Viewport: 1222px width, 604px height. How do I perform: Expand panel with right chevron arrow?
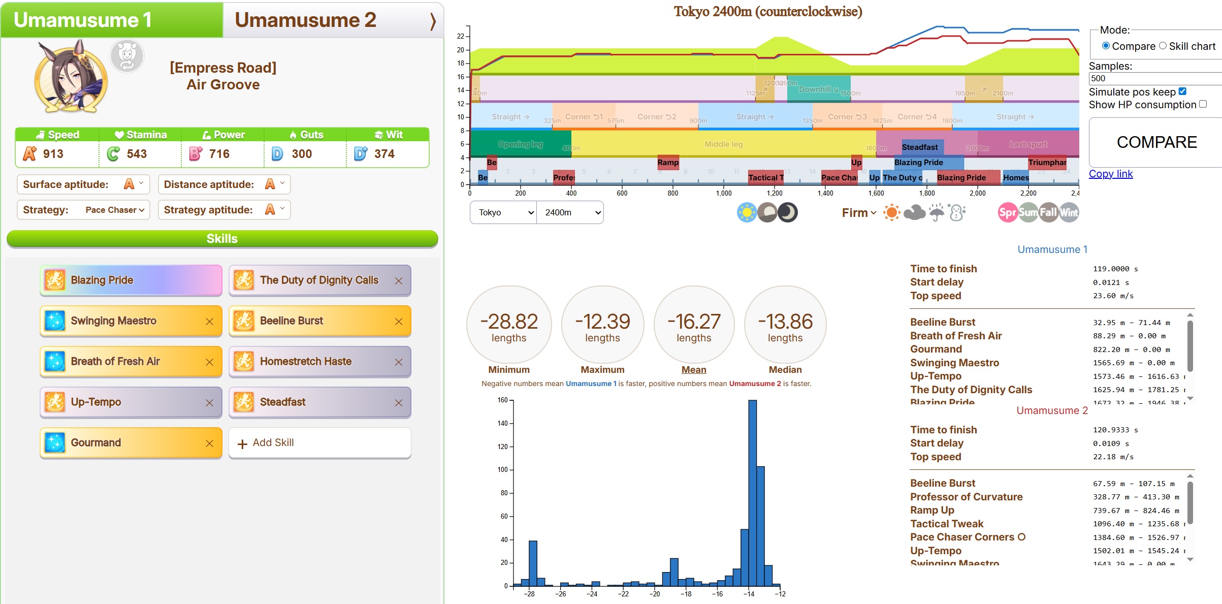click(x=433, y=21)
